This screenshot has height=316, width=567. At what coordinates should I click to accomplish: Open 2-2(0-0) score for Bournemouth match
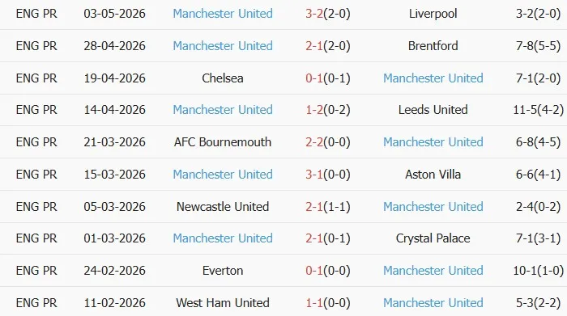[x=327, y=141]
